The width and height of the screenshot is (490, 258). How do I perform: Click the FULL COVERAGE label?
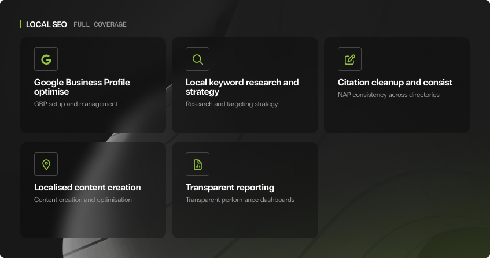pos(100,24)
